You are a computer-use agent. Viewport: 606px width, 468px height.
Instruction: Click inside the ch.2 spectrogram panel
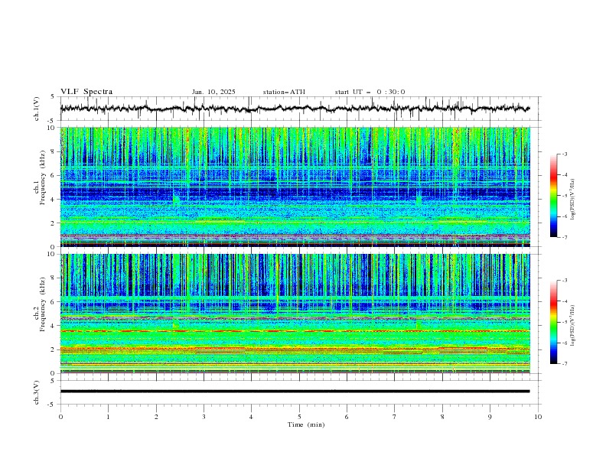(x=295, y=314)
